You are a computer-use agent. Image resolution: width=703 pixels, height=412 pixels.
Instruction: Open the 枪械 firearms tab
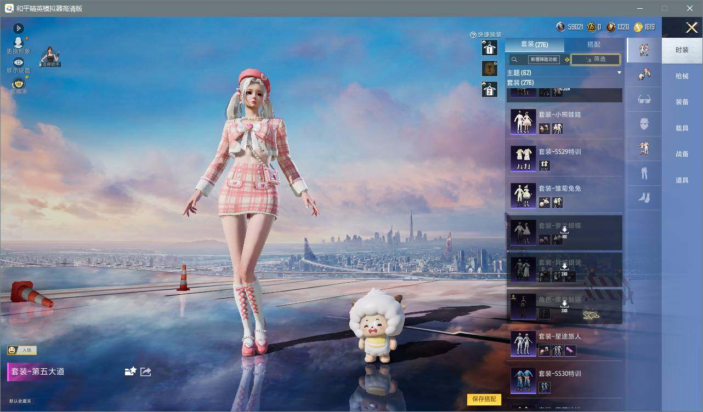(x=682, y=76)
